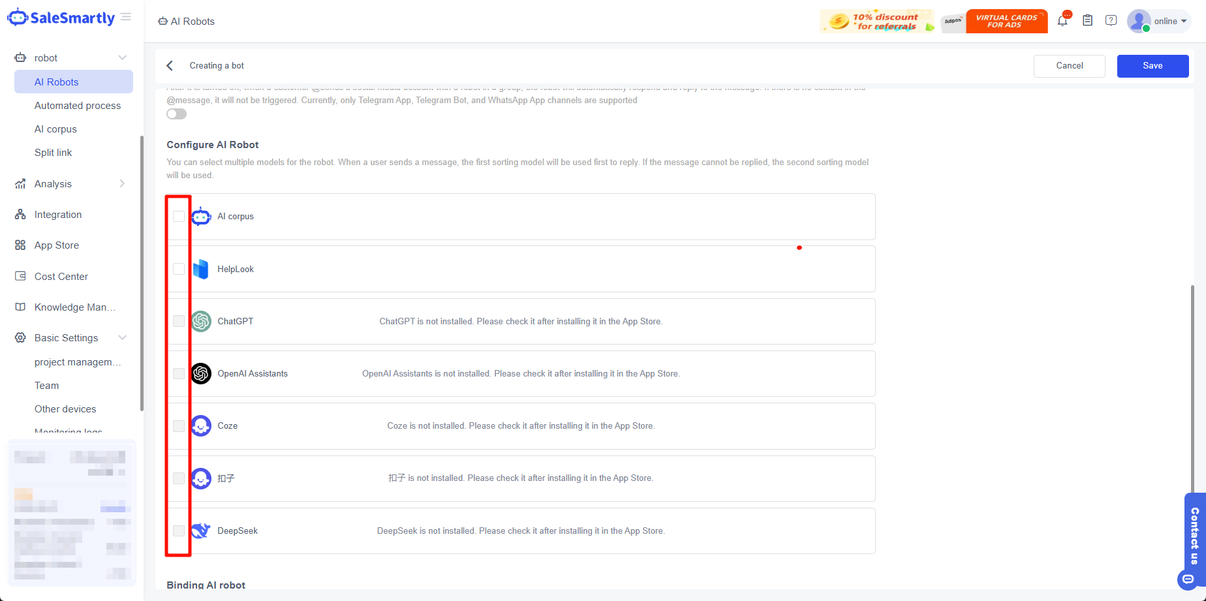
Task: Click the back arrow beside Creating a bot
Action: pos(170,66)
